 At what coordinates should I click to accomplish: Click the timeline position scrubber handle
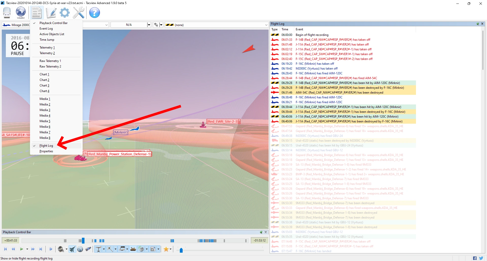[x=83, y=241]
